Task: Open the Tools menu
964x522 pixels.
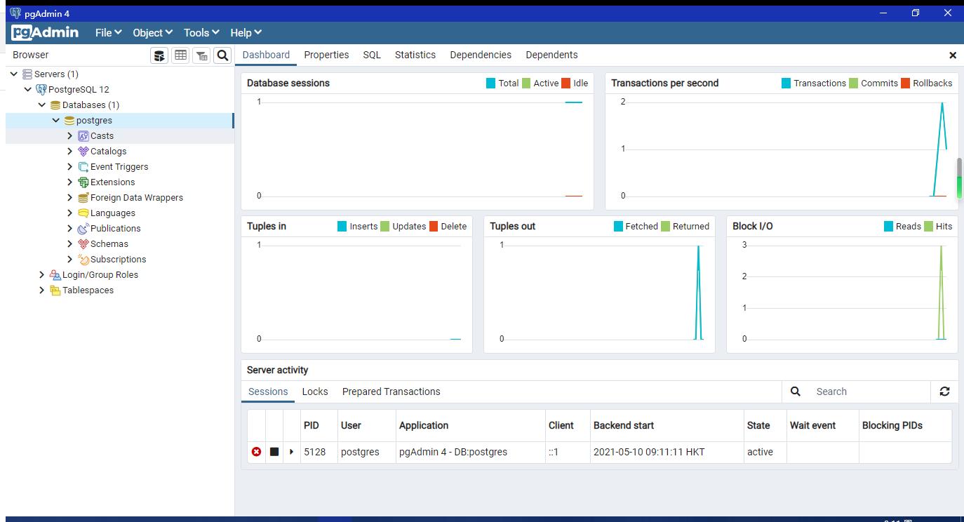Action: click(x=201, y=32)
